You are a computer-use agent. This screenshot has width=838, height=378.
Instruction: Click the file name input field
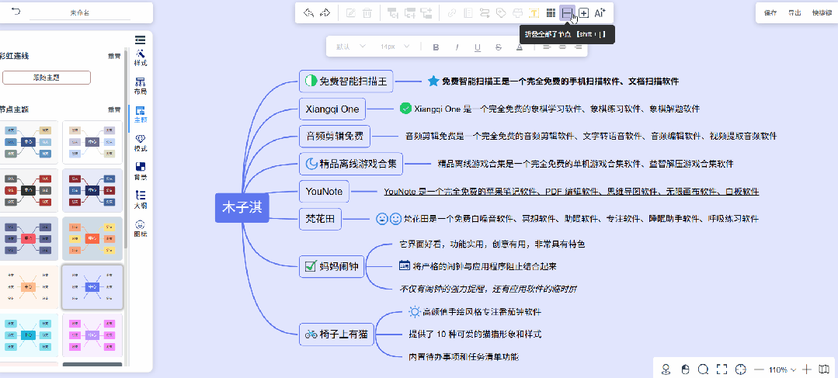tap(80, 13)
